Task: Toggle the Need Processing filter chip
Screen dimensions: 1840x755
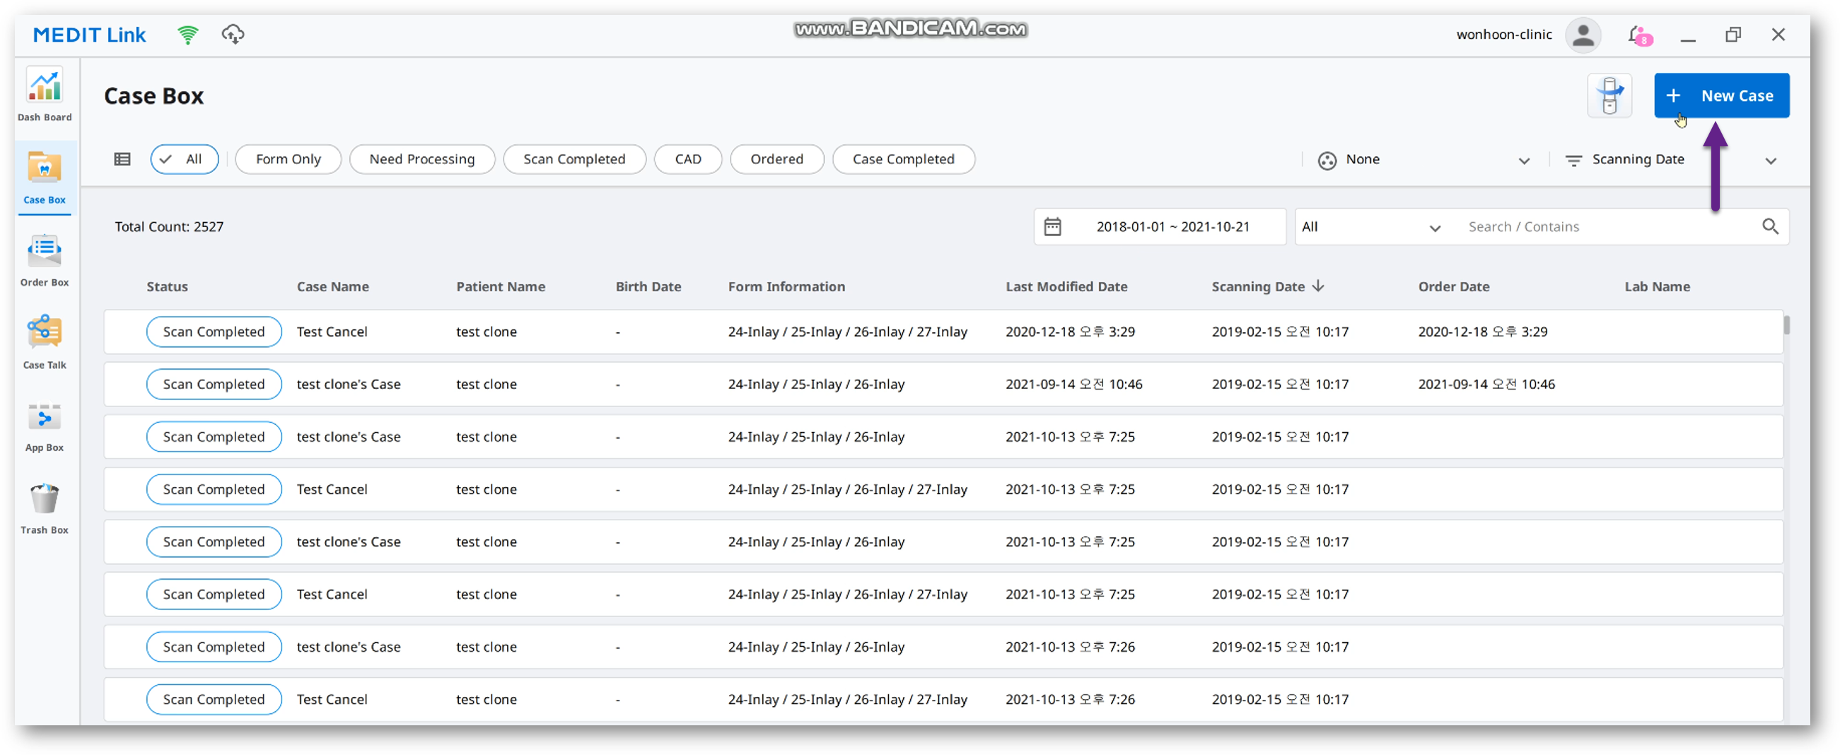Action: (422, 159)
